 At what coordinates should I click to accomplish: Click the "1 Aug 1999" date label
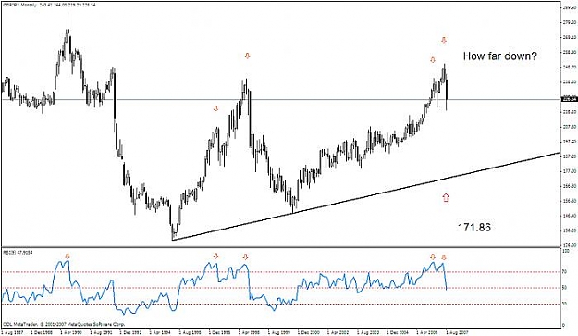(x=279, y=332)
